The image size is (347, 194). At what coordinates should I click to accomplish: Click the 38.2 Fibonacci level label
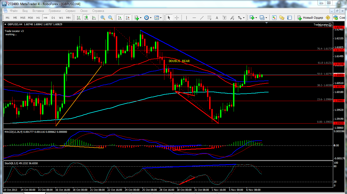point(324,85)
